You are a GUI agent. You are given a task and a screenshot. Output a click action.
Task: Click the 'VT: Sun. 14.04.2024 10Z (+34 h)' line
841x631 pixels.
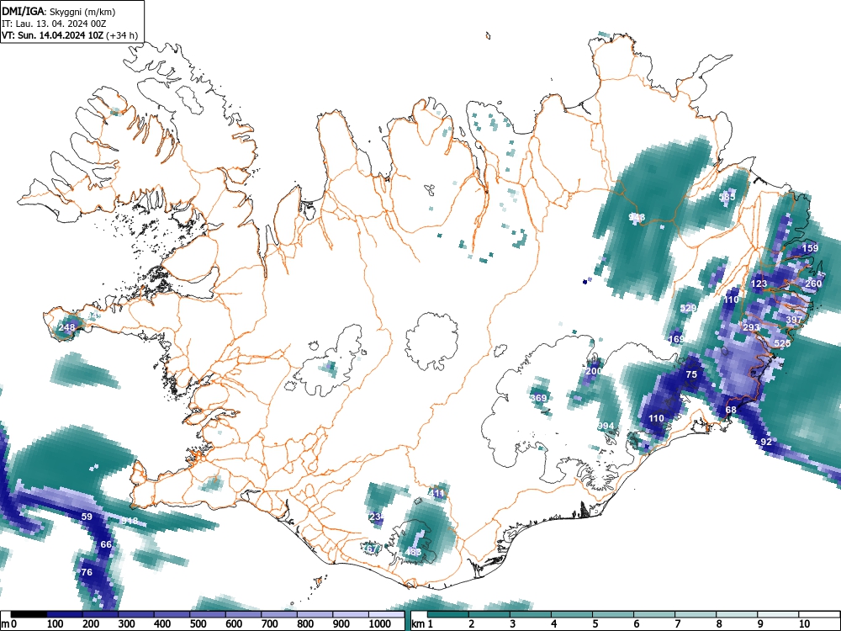tap(70, 35)
